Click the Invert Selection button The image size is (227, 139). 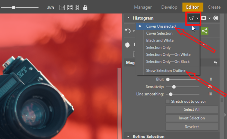192,118
